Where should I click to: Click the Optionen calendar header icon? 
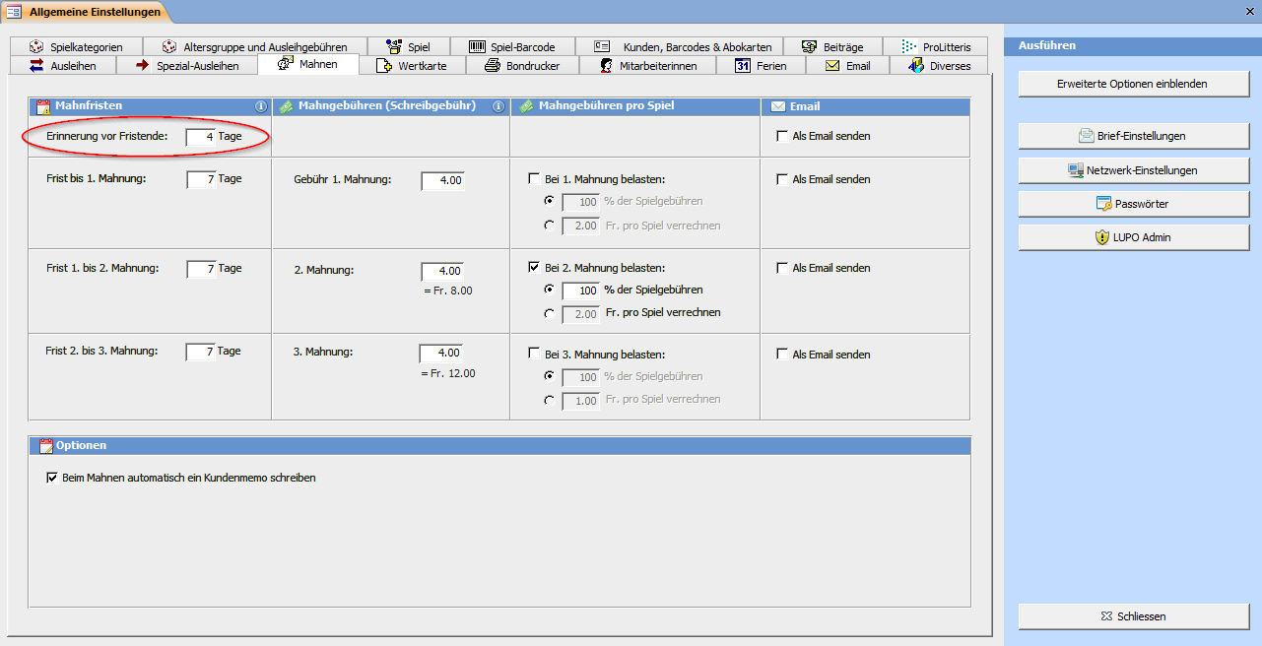(x=46, y=446)
